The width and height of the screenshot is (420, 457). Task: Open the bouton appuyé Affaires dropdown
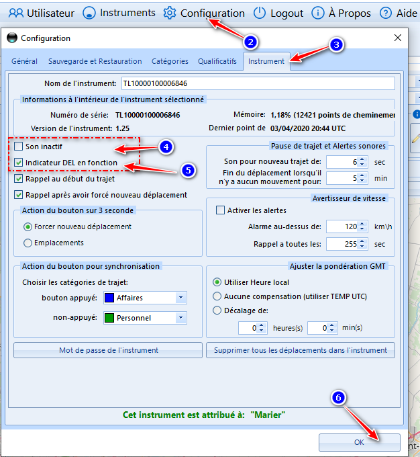[180, 298]
